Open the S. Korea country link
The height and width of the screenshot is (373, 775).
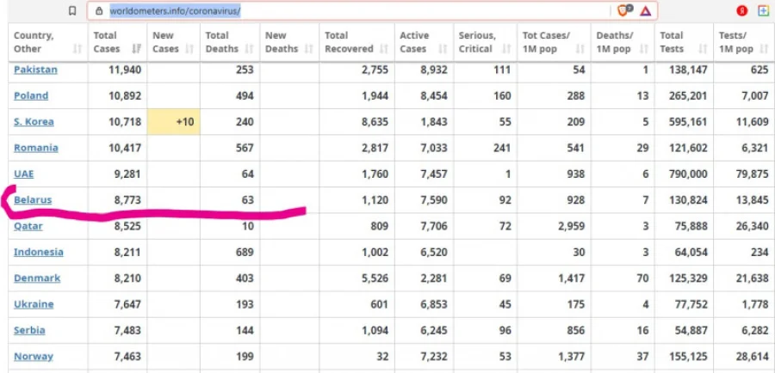[x=34, y=122]
